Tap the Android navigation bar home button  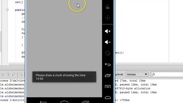click(x=64, y=102)
